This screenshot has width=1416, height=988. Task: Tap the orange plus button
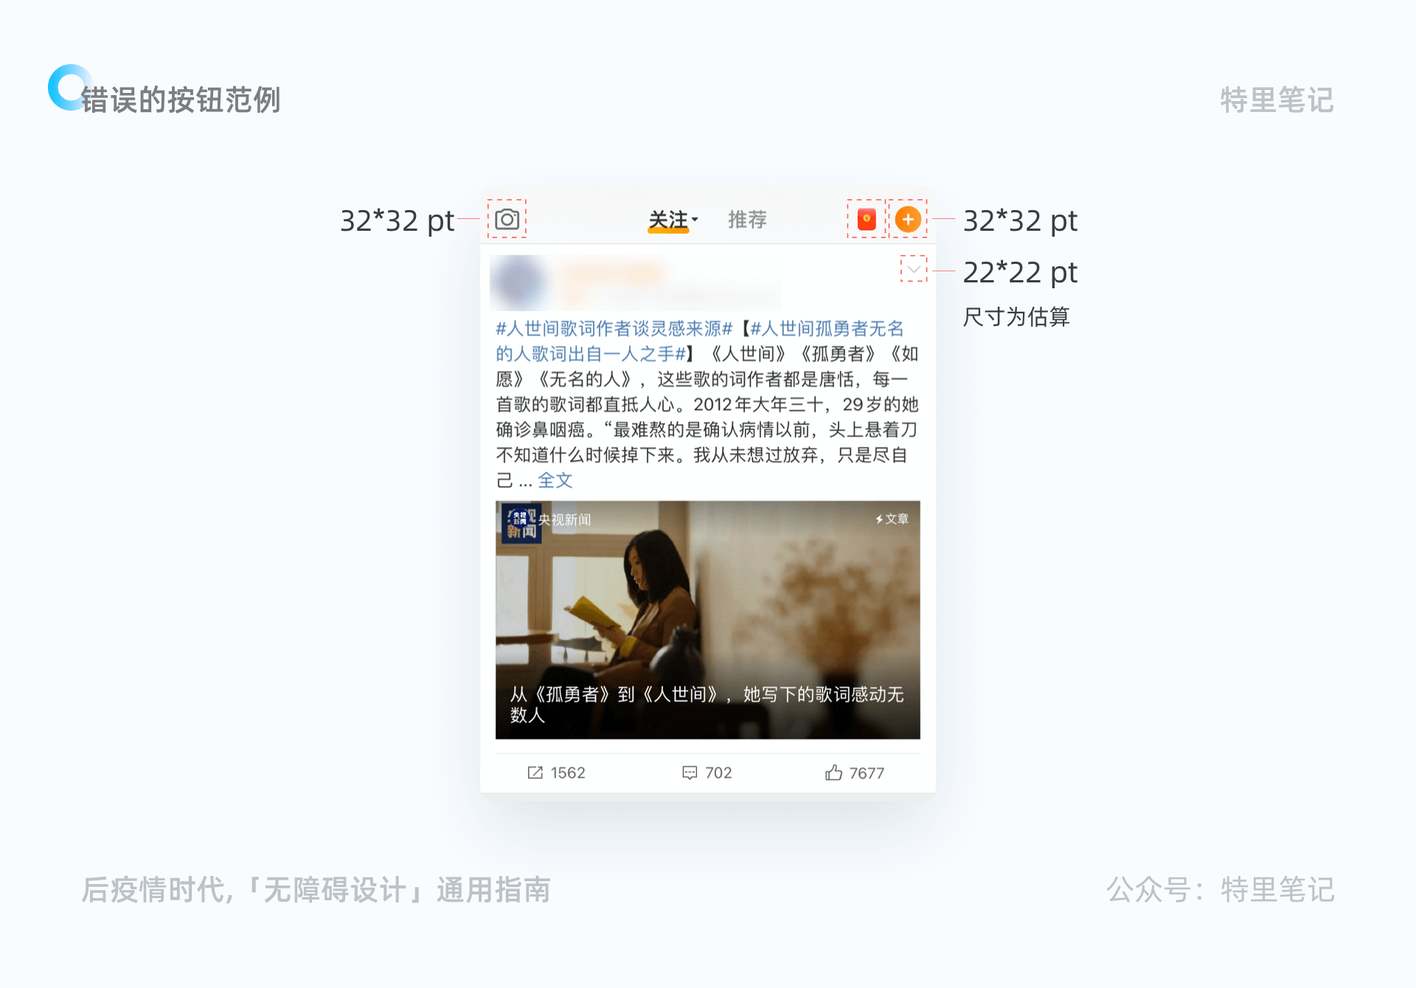(x=908, y=219)
